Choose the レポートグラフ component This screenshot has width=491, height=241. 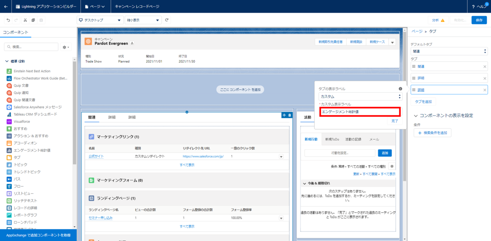point(22,215)
